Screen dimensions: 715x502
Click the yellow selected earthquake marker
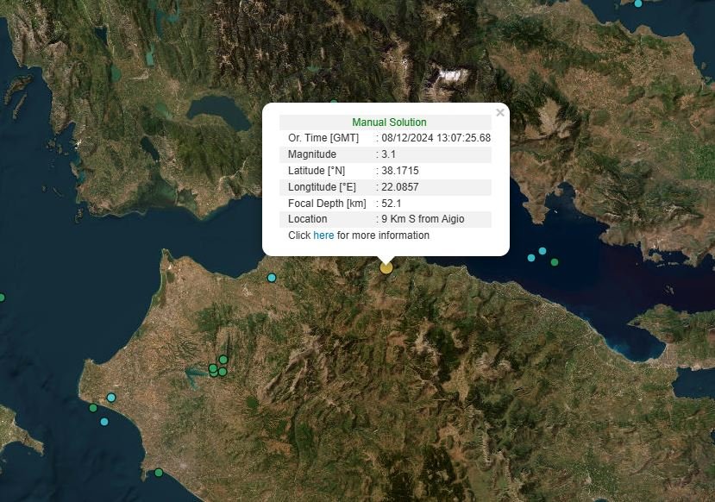[386, 267]
